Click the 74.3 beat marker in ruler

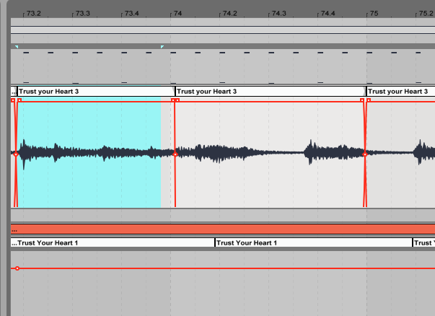pyautogui.click(x=278, y=14)
